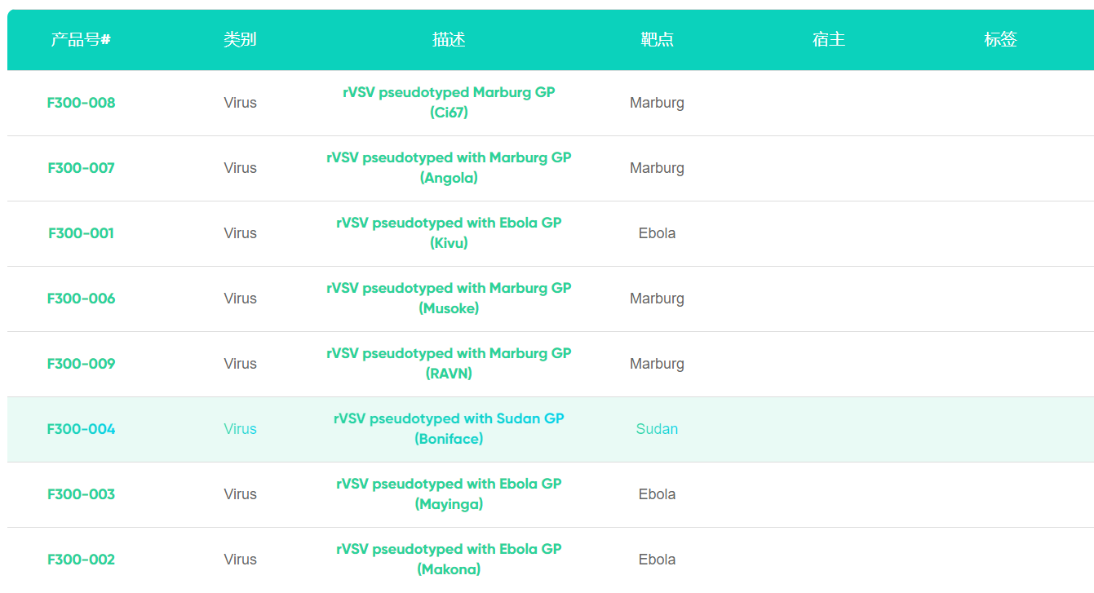Click the 靶点 column header
This screenshot has width=1094, height=593.
657,39
